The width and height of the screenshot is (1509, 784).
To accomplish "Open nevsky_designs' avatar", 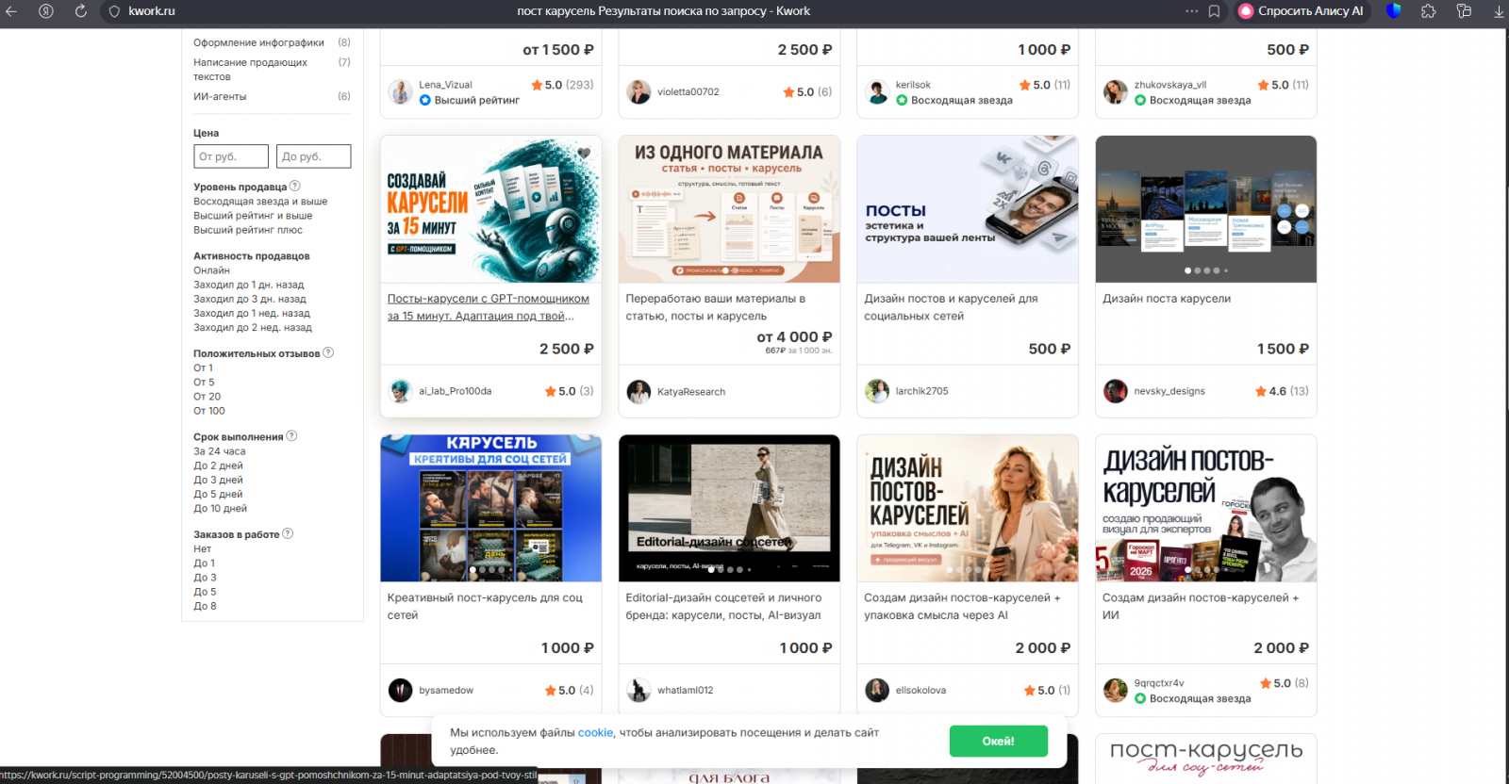I will (x=1116, y=391).
